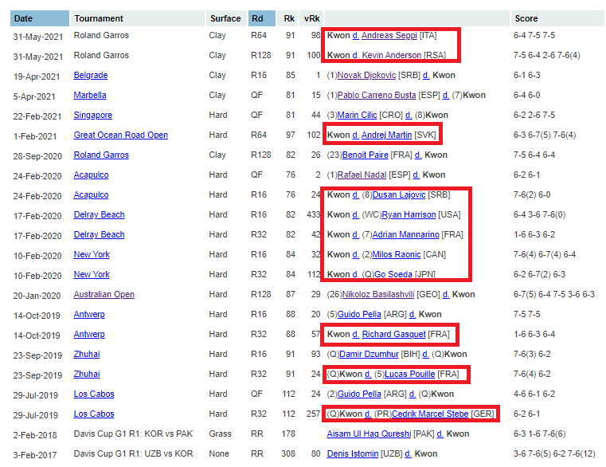This screenshot has height=467, width=606.
Task: Open the Roland Garros 28-Sep-2020 link
Action: point(101,155)
